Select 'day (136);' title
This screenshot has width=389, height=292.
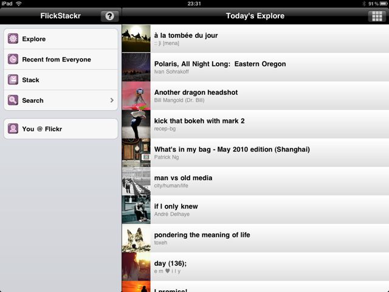(170, 263)
